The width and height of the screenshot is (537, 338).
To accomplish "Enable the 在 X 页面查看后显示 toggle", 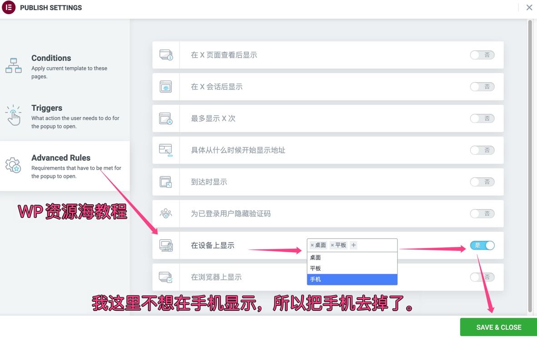I will pyautogui.click(x=482, y=55).
